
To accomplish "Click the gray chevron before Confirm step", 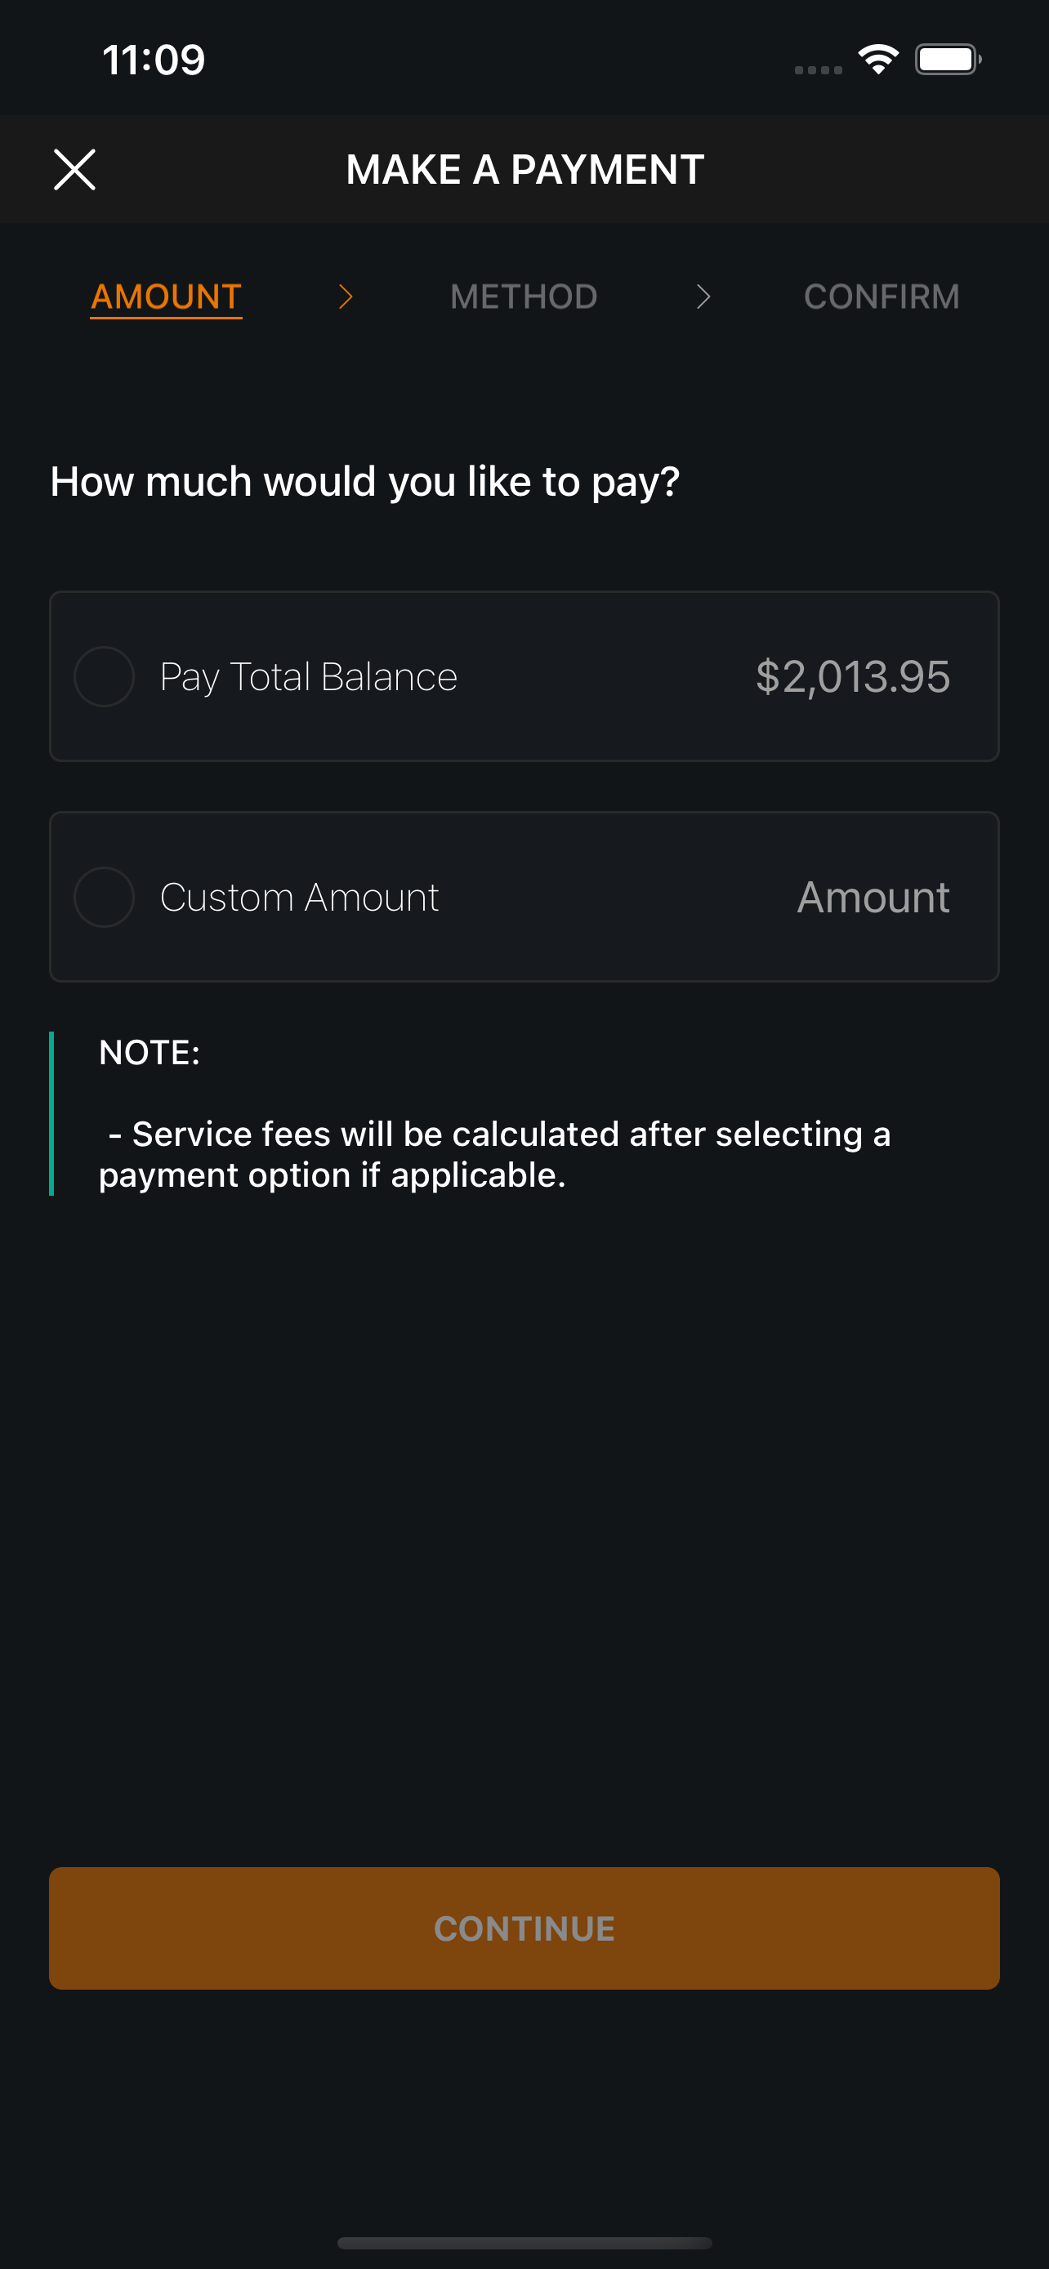I will pyautogui.click(x=703, y=296).
